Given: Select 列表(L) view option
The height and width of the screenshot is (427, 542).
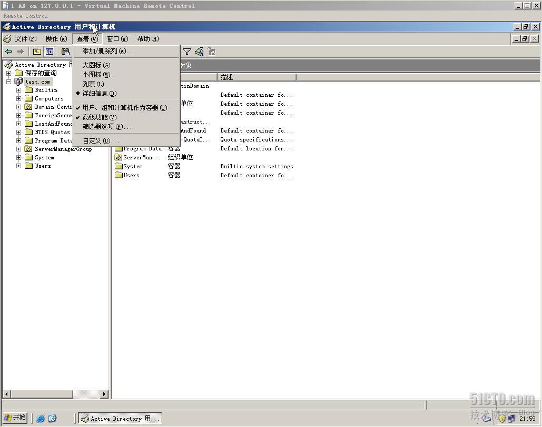Looking at the screenshot, I should point(126,84).
